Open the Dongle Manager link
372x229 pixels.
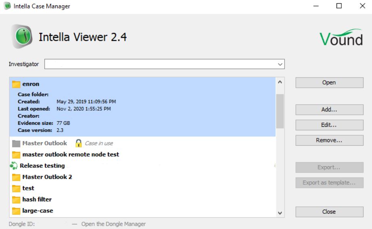coord(113,224)
